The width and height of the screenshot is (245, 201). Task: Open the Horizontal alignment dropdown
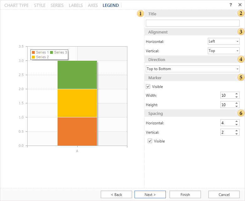(224, 41)
